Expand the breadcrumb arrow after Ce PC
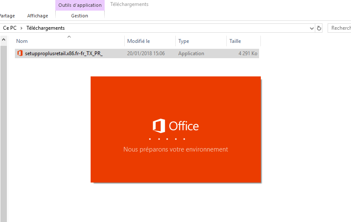The height and width of the screenshot is (222, 351). click(22, 28)
